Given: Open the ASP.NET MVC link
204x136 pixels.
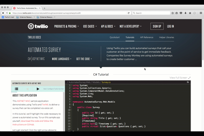Looking at the screenshot, I should [23, 101].
